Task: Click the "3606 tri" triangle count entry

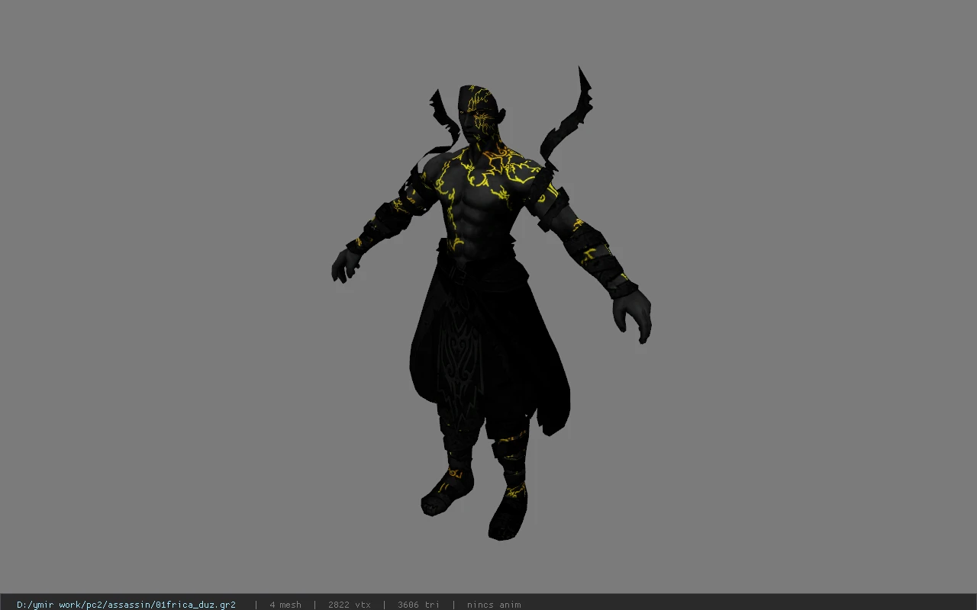Action: pos(418,605)
